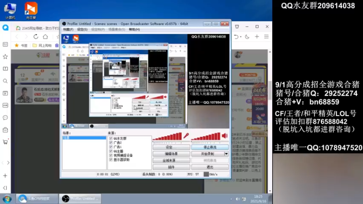Click the browser logo at sidebar top
363x204 pixels.
5,28
